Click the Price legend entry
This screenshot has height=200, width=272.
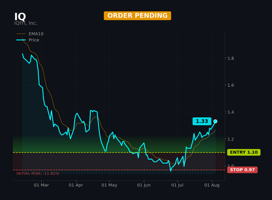pos(28,40)
